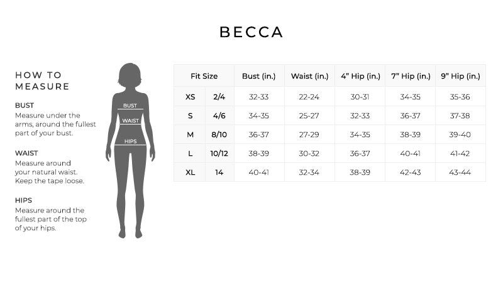
Task: Click the BUST label on the silhouette
Action: 130,106
